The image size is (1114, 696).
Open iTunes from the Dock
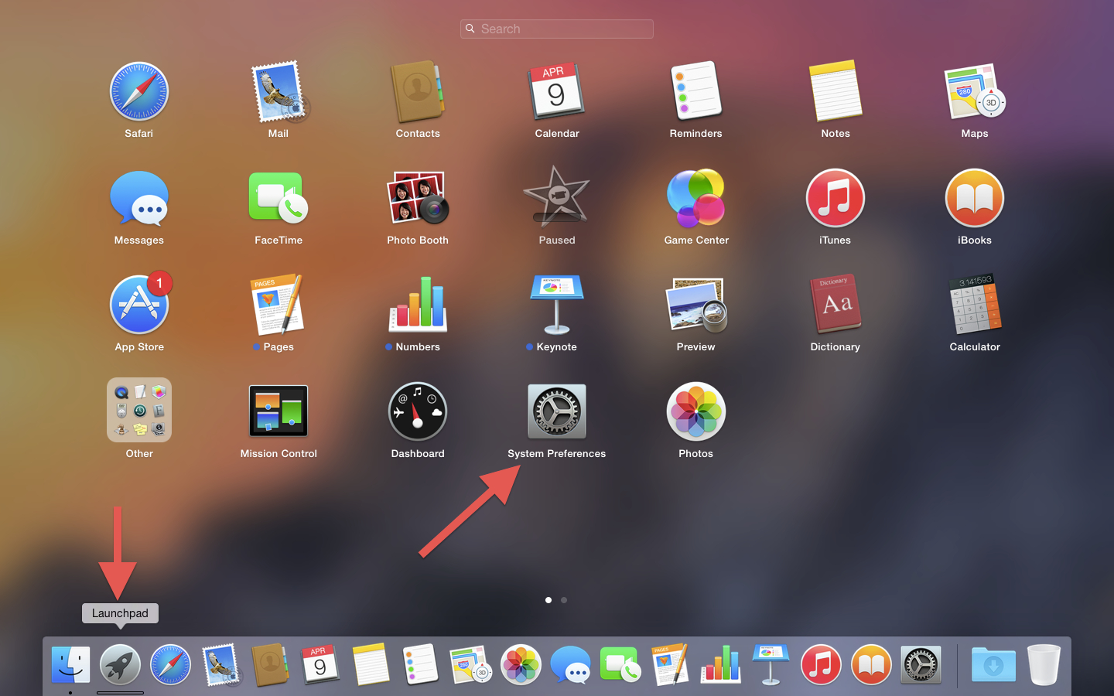pos(821,664)
